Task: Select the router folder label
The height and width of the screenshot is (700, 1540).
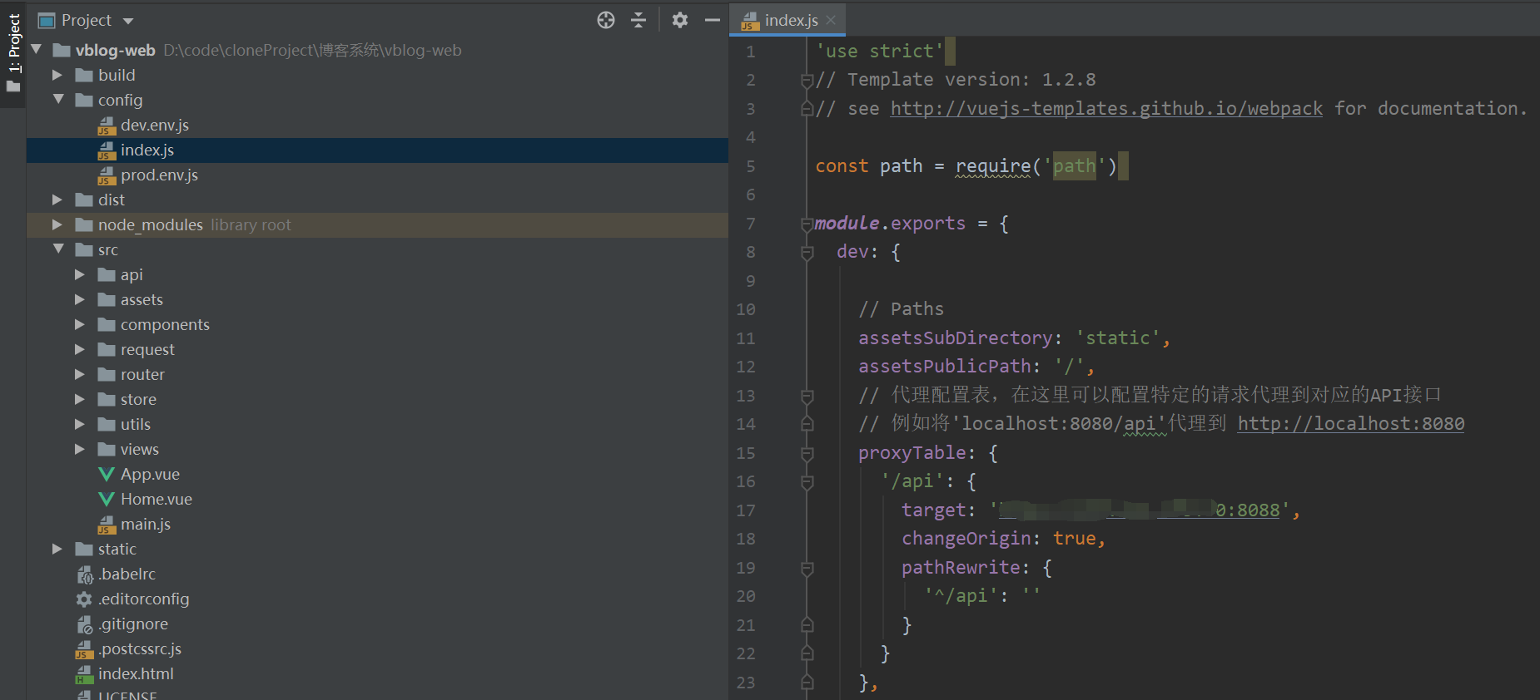Action: (142, 374)
